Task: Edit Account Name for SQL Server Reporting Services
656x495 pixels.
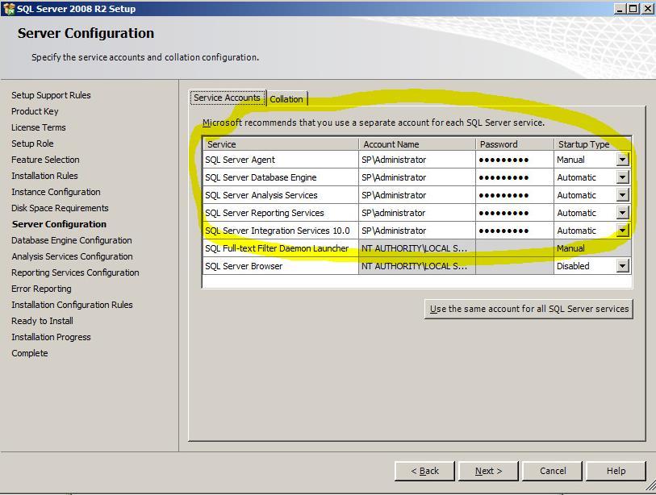Action: point(416,213)
